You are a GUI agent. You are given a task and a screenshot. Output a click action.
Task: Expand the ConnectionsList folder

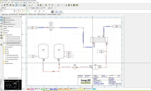(4, 47)
